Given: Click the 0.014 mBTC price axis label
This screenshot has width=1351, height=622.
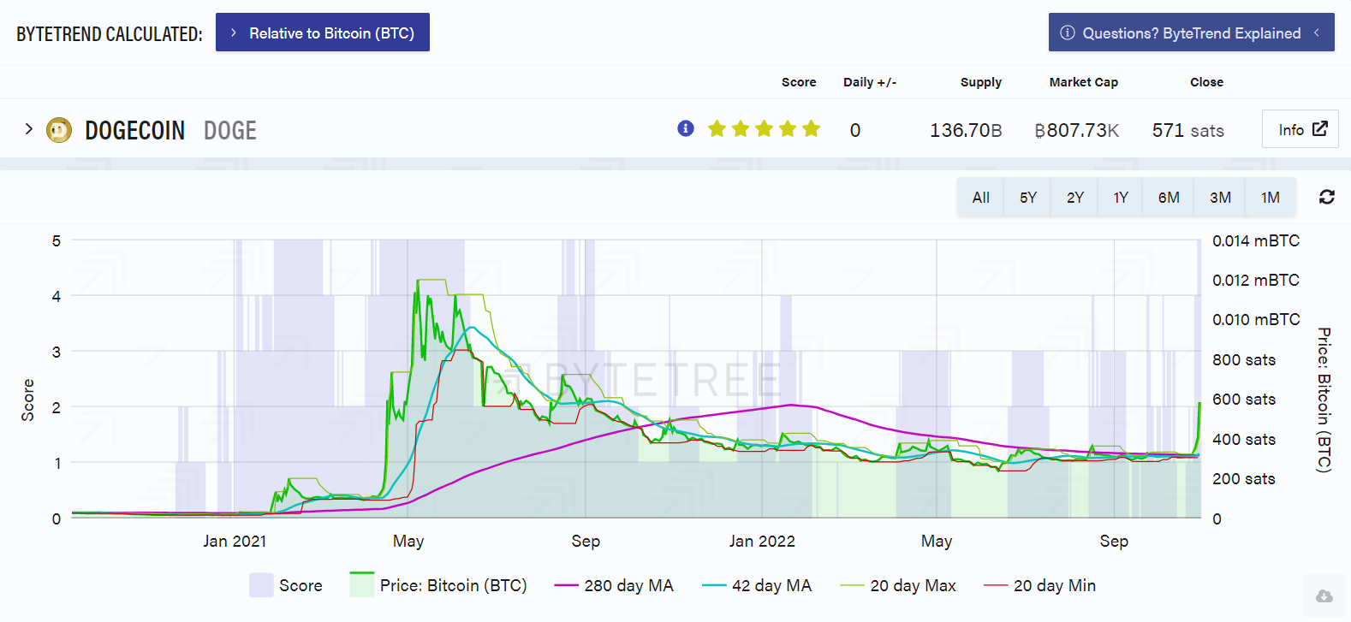Looking at the screenshot, I should (1256, 240).
